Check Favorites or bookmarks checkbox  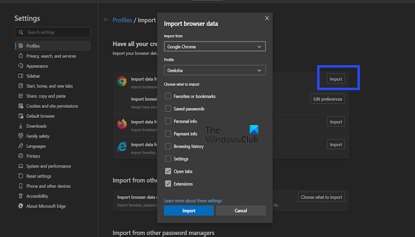168,96
